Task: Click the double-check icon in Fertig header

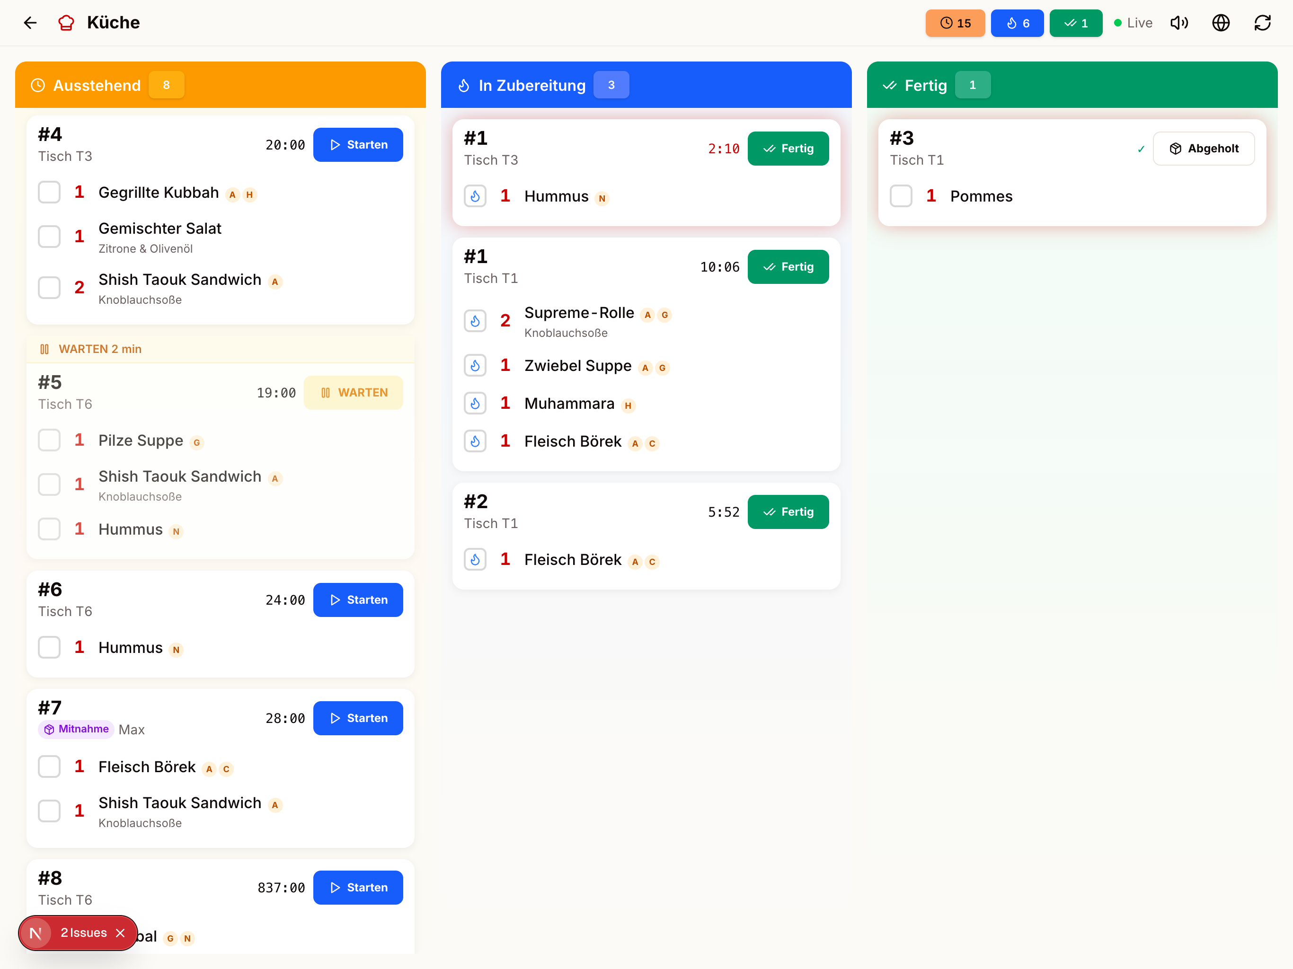Action: (890, 85)
